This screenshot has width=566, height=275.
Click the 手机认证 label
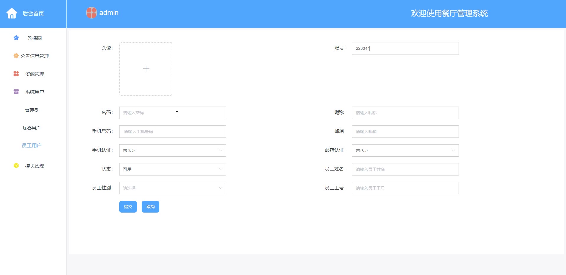coord(102,150)
